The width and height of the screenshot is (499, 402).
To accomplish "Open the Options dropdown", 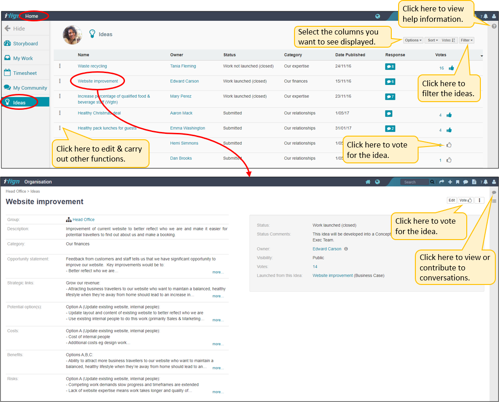I will pyautogui.click(x=413, y=40).
